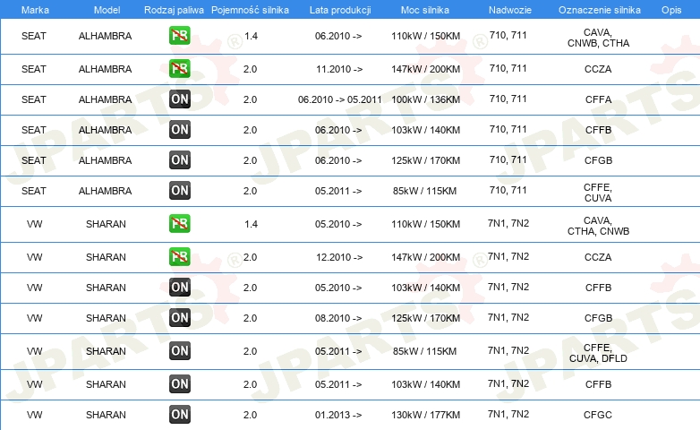Click 7N1, 7N2 body code in the CFGC row
Image resolution: width=700 pixels, height=430 pixels.
[508, 415]
